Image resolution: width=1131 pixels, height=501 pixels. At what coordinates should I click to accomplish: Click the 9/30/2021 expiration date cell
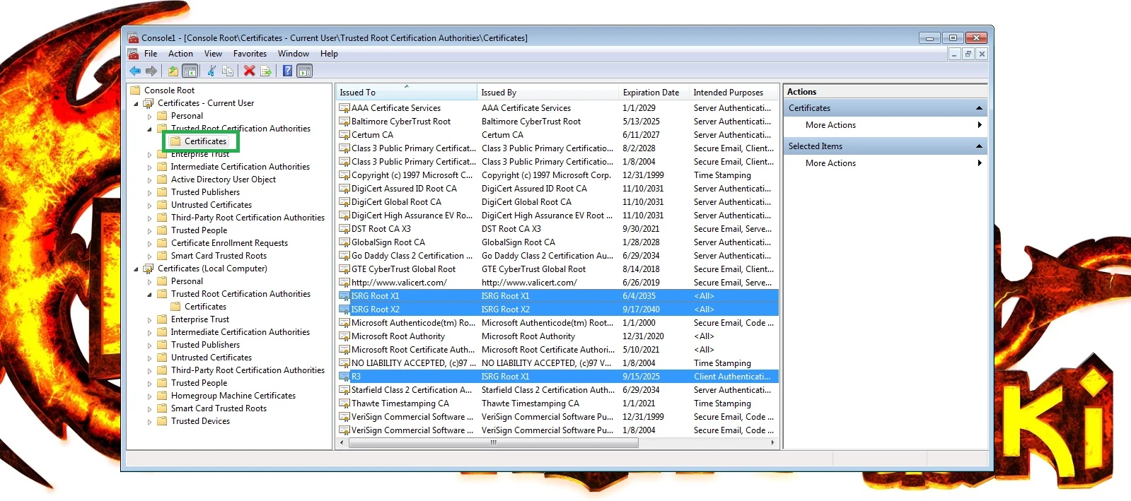click(x=641, y=229)
